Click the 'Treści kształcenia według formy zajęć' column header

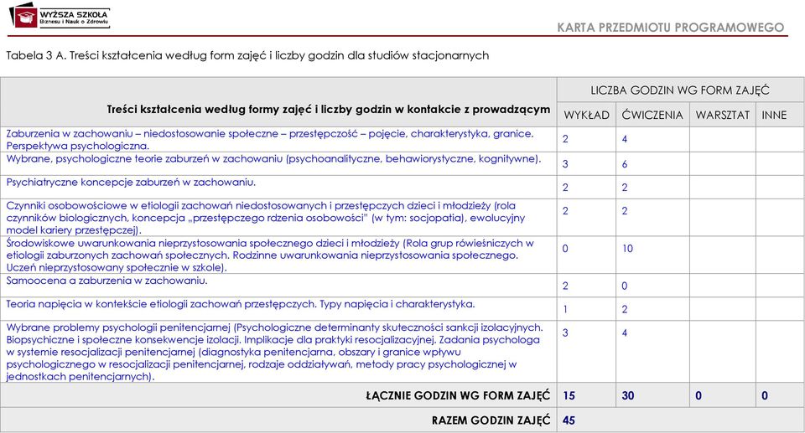(329, 109)
